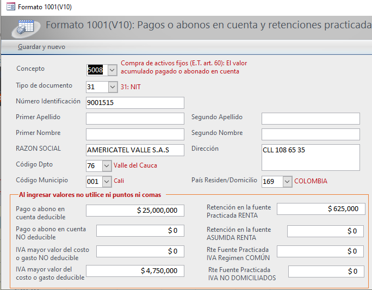This screenshot has width=372, height=290.
Task: Click Guardar y nuevo button
Action: click(41, 47)
